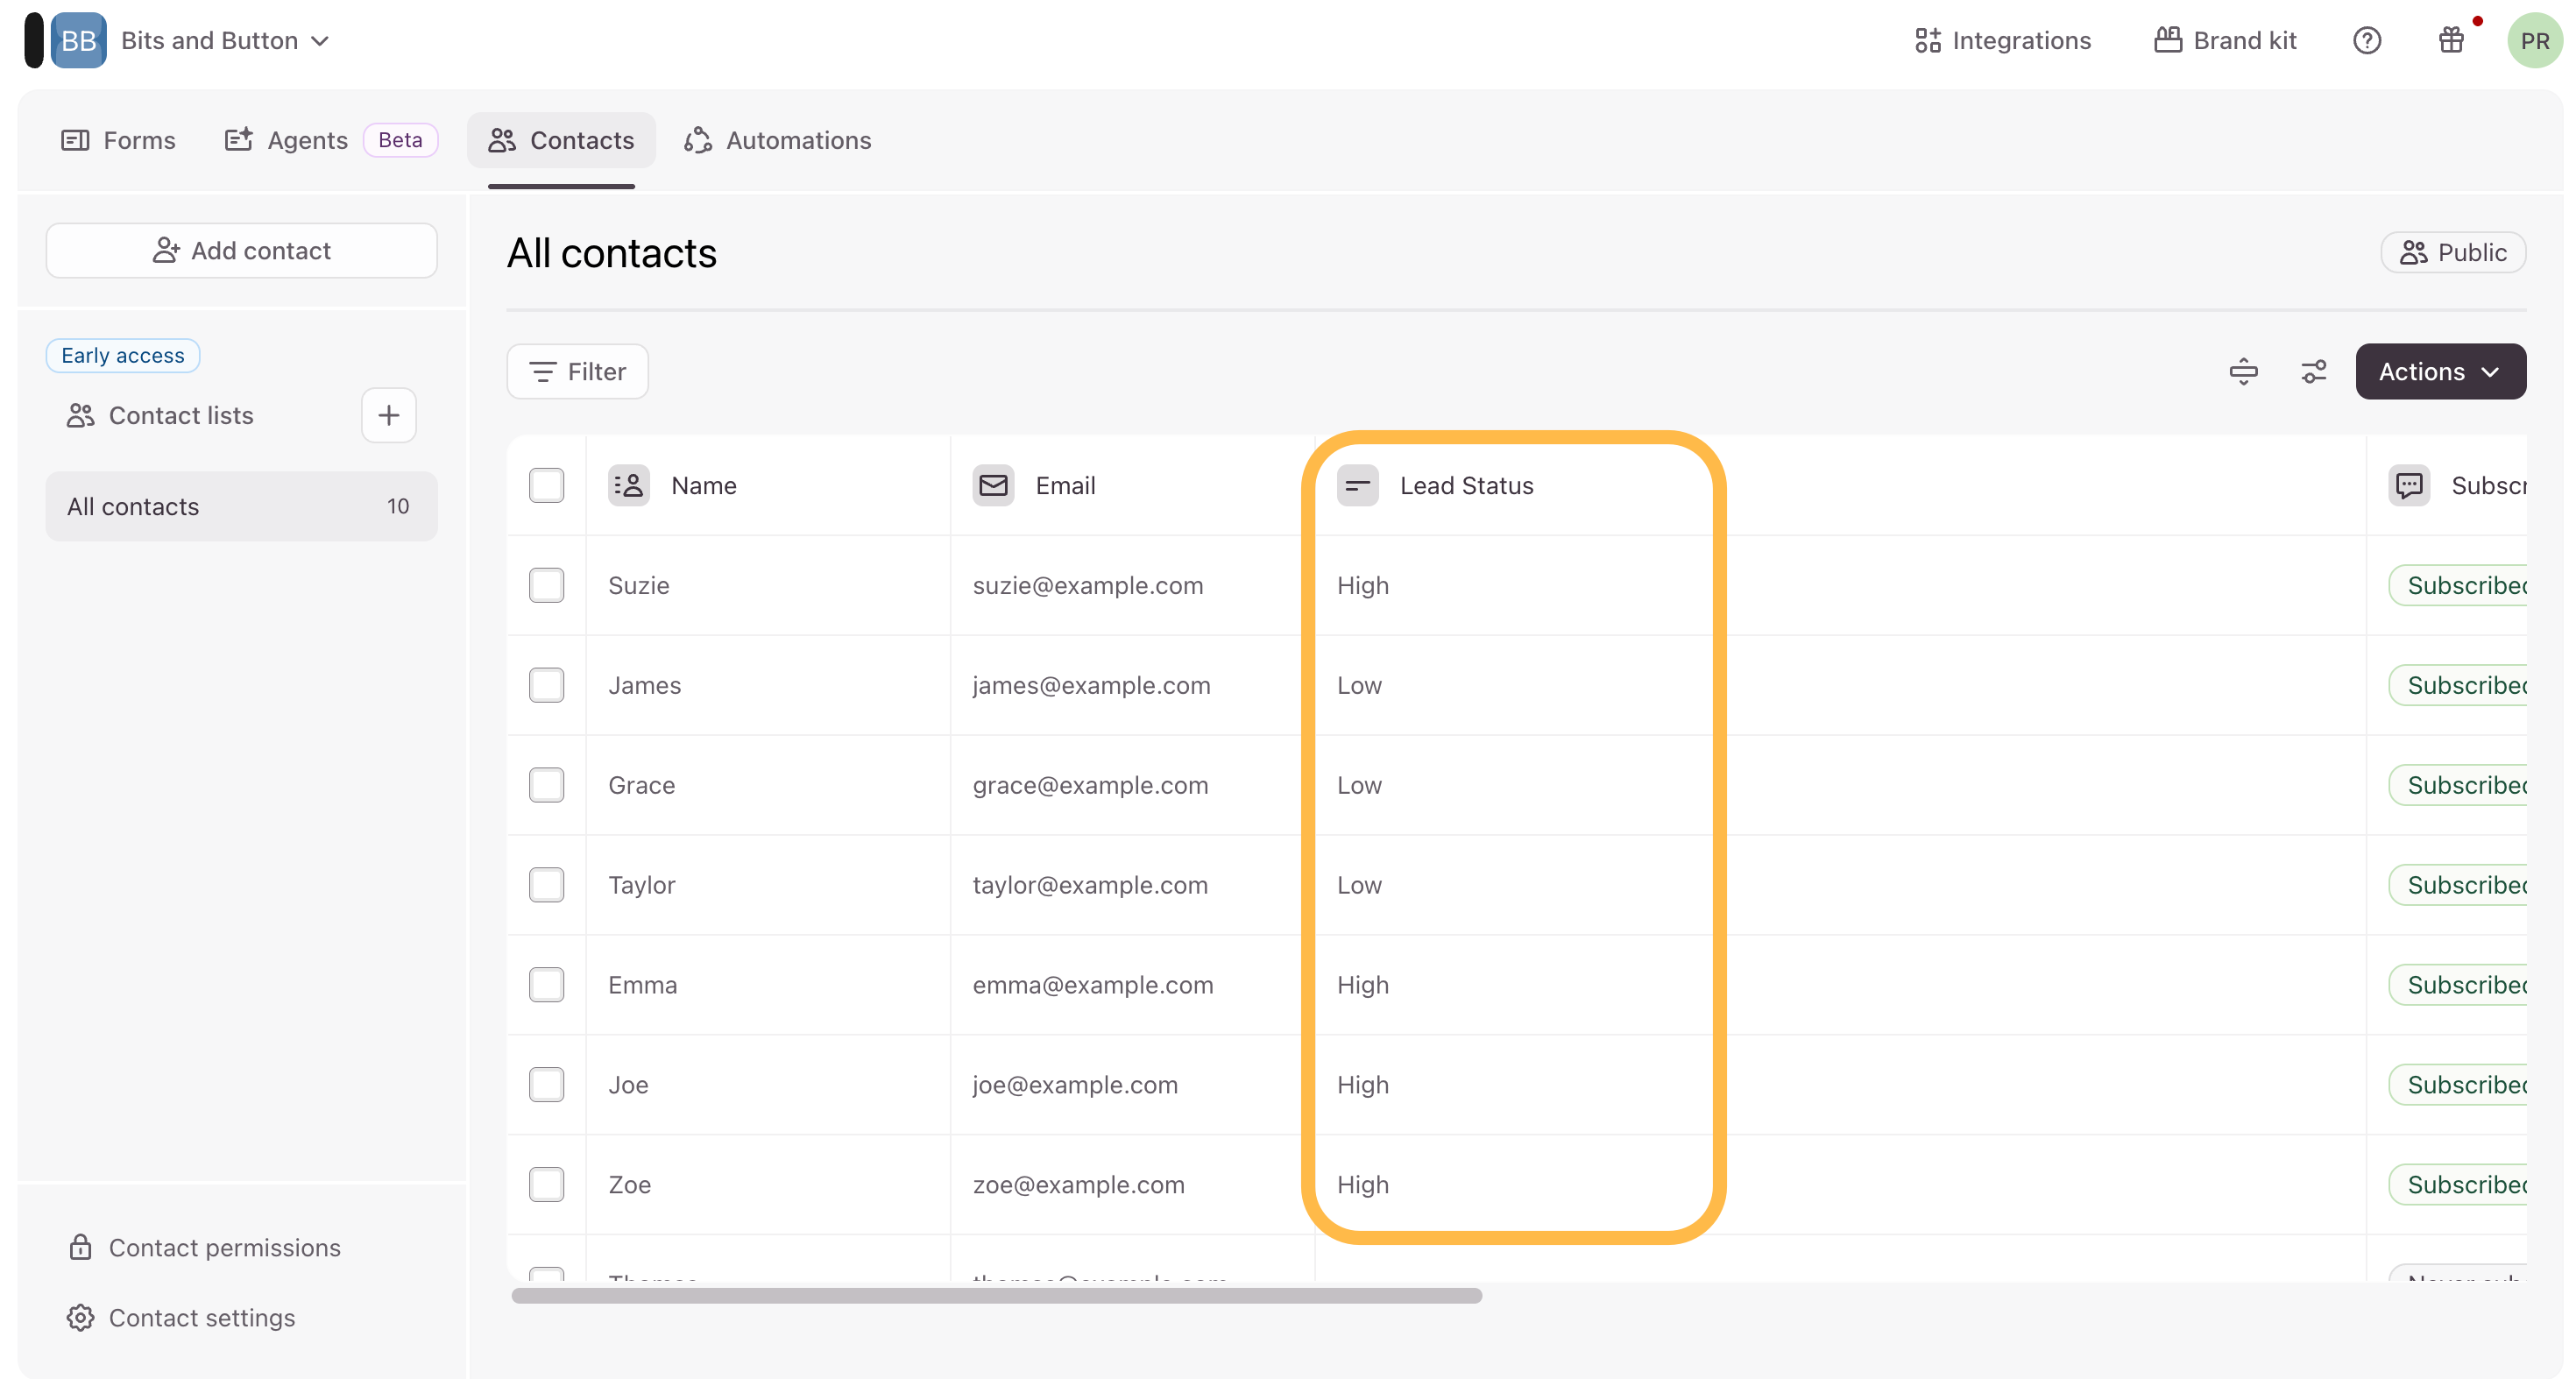Viewport: 2576px width, 1379px height.
Task: Open the Bits and Button workspace switcher
Action: pyautogui.click(x=224, y=41)
